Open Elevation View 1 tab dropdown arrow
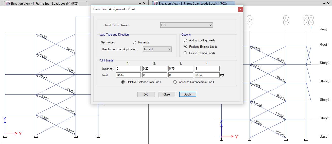The image size is (332, 144). [140, 4]
